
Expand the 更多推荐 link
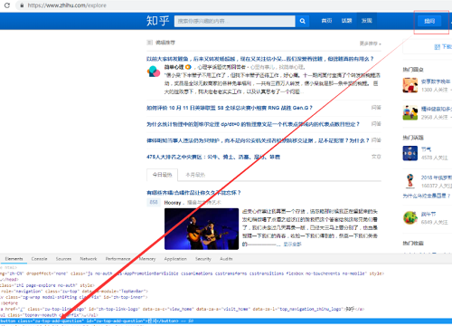coord(370,43)
